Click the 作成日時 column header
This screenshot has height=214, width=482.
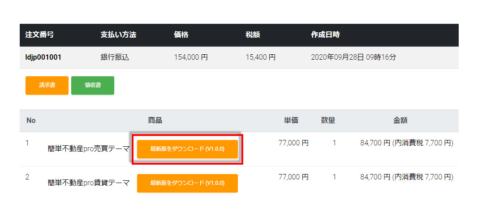pos(325,35)
